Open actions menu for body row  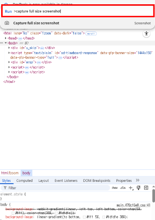pyautogui.click(x=2, y=43)
